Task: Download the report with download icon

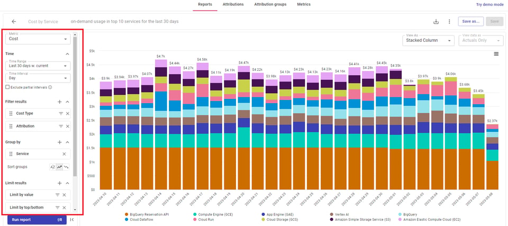Action: pos(436,22)
